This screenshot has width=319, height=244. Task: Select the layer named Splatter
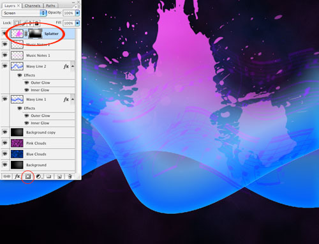[x=51, y=34]
